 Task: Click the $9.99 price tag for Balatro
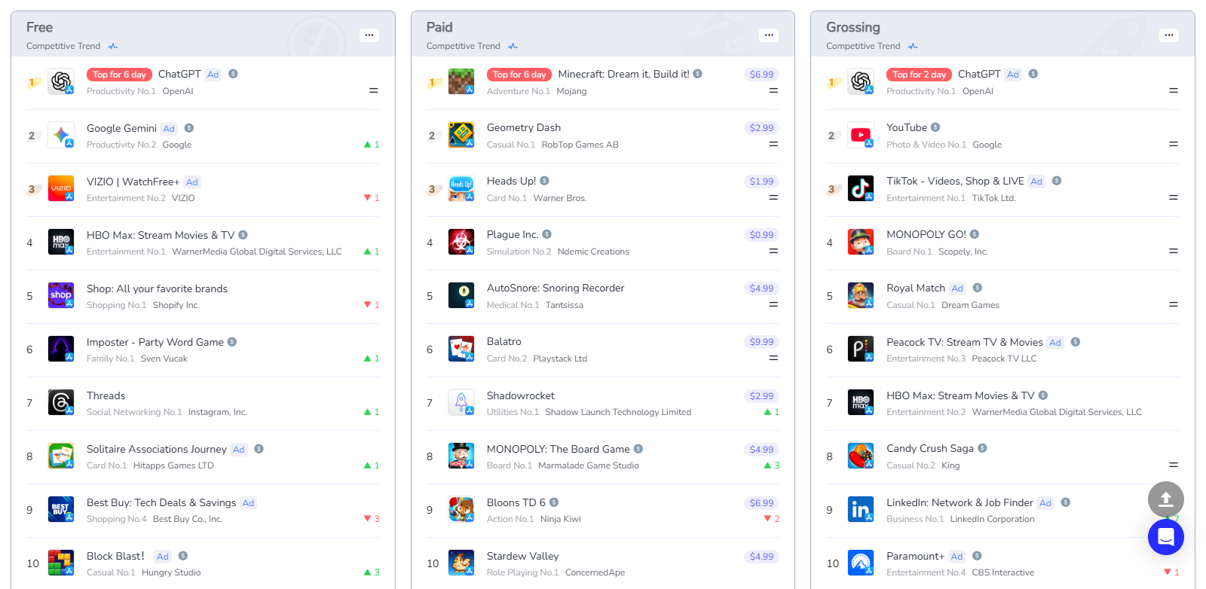coord(761,342)
